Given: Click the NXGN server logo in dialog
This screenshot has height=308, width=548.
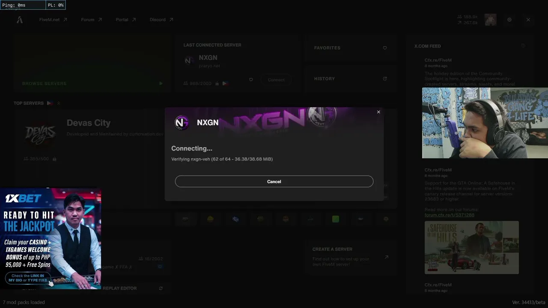Looking at the screenshot, I should point(182,123).
